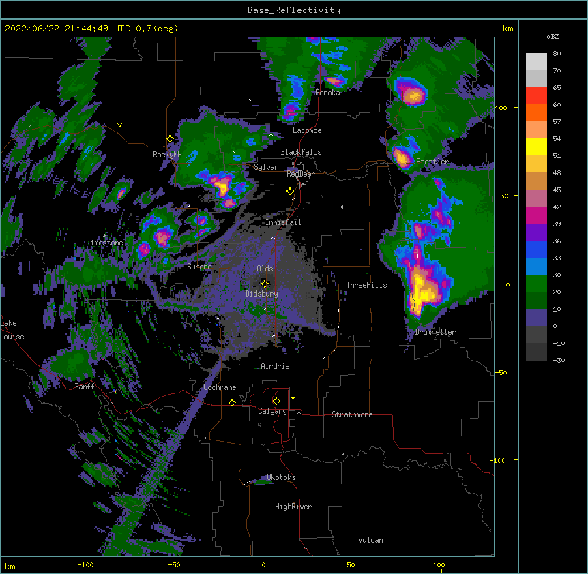Click the yellow diamond marker south of RedDeer

coord(291,192)
